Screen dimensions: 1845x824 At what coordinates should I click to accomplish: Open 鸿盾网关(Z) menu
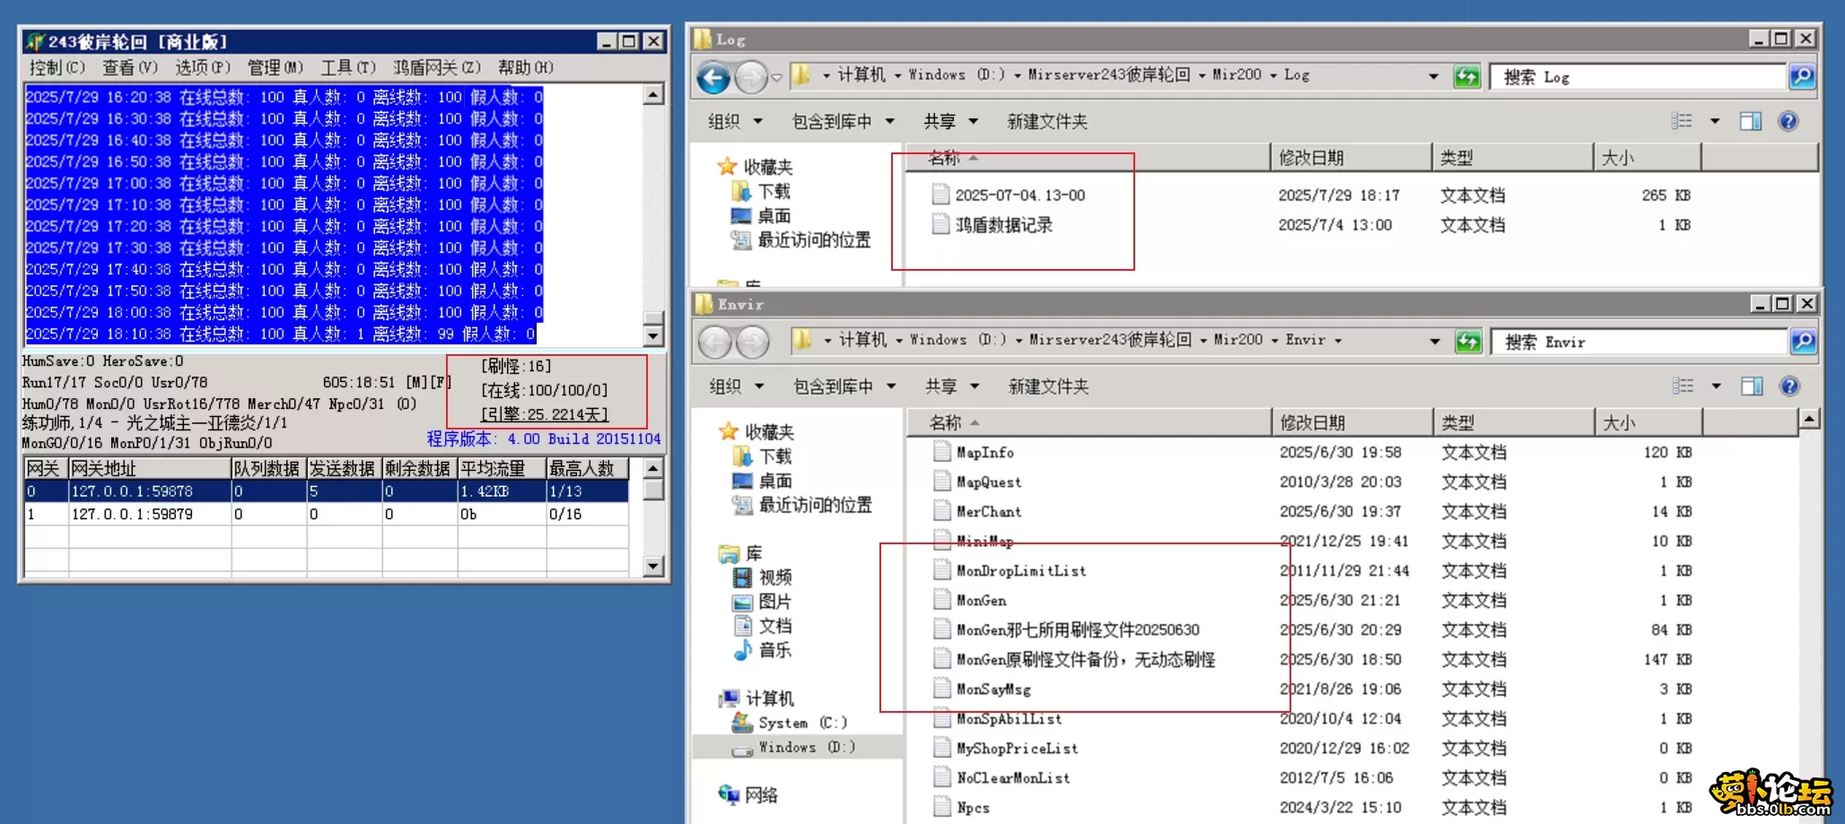pos(437,67)
